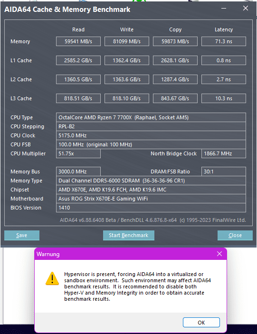Click the hypervisor warning message text
Image resolution: width=257 pixels, height=334 pixels.
[137, 286]
